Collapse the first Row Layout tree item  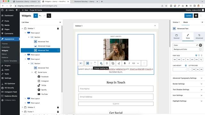coord(25,33)
